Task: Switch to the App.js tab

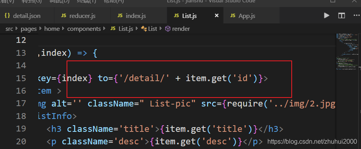Action: (251, 16)
